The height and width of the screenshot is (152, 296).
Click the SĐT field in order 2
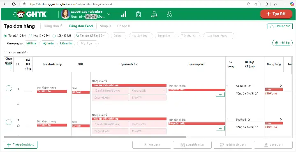(x=81, y=122)
